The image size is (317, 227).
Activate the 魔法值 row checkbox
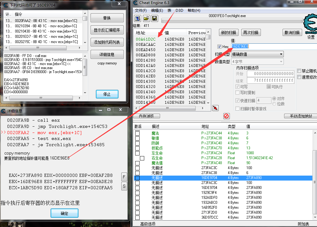coord(137,163)
